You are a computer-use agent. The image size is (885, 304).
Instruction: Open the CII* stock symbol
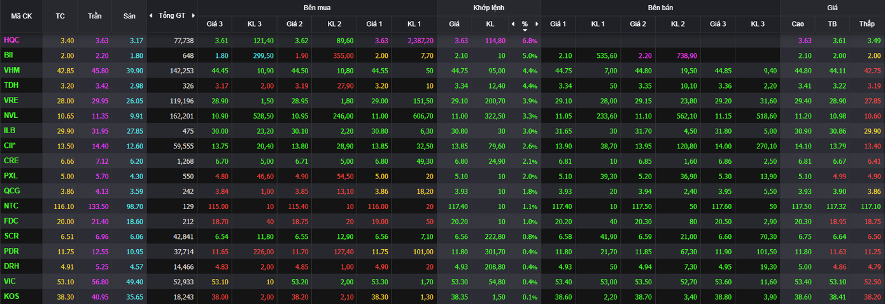[10, 145]
